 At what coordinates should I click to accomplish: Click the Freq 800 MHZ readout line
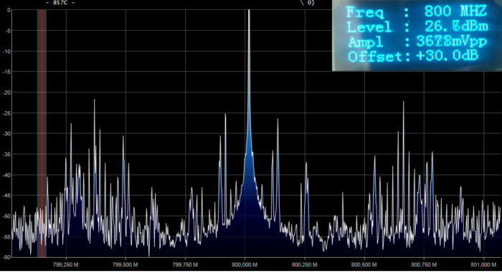[x=417, y=12]
